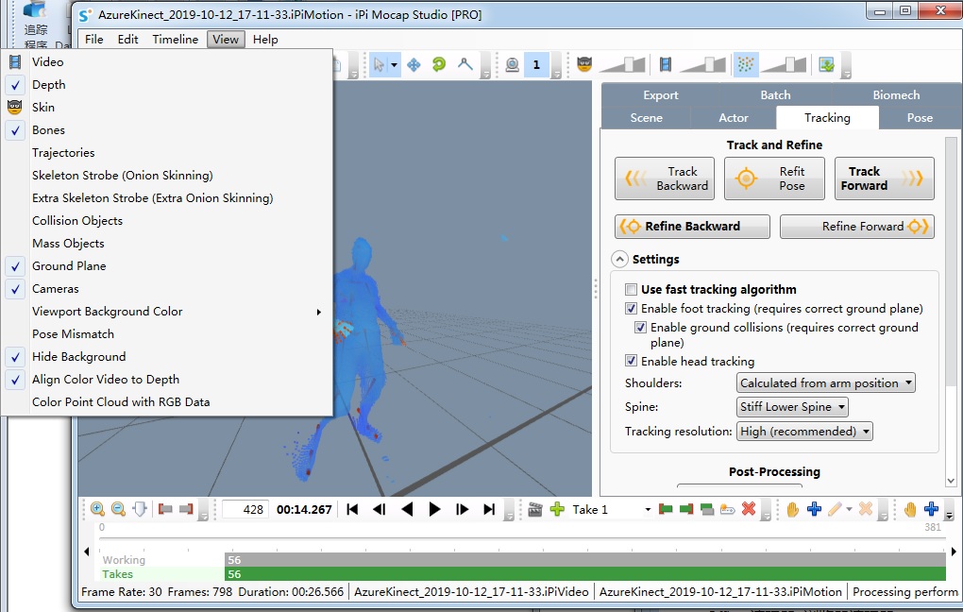Open the Tracking resolution dropdown
Screen dimensions: 963x612
[x=804, y=432]
